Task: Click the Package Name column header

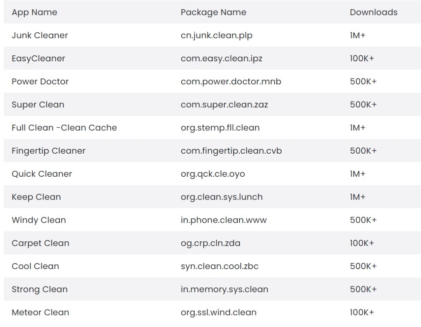Action: (213, 12)
